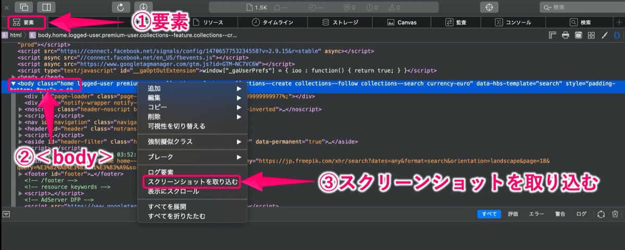Screen dimensions: 625x250
Task: Open the 検索 tab
Action: [x=580, y=22]
